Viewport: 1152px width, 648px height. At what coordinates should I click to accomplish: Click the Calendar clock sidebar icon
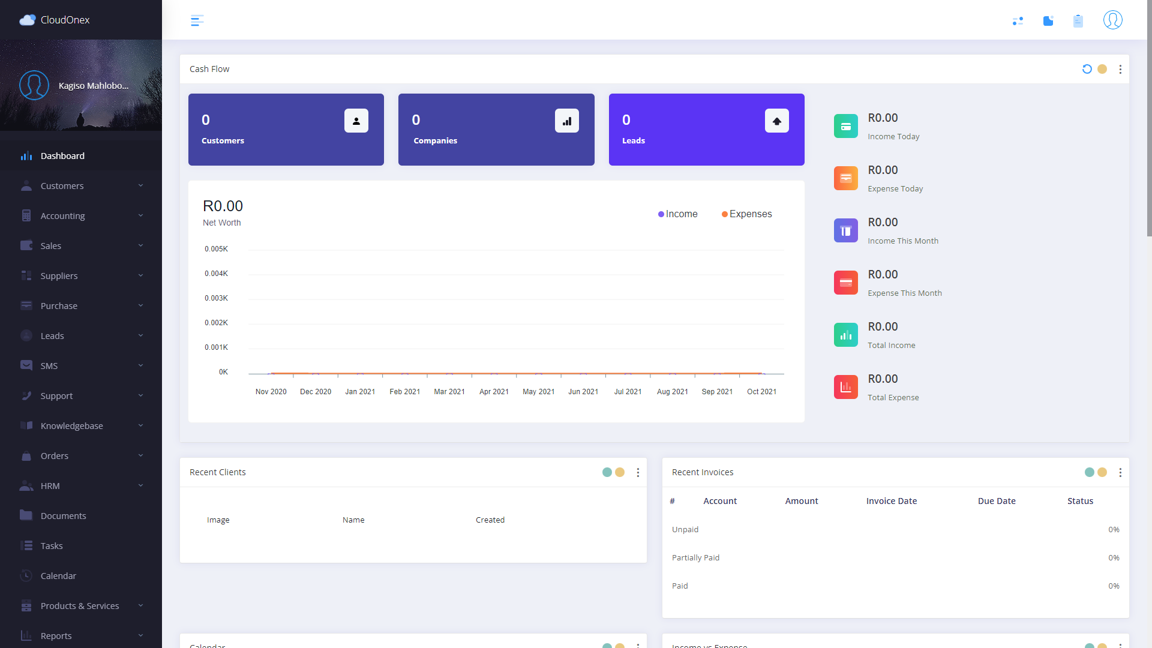26,576
